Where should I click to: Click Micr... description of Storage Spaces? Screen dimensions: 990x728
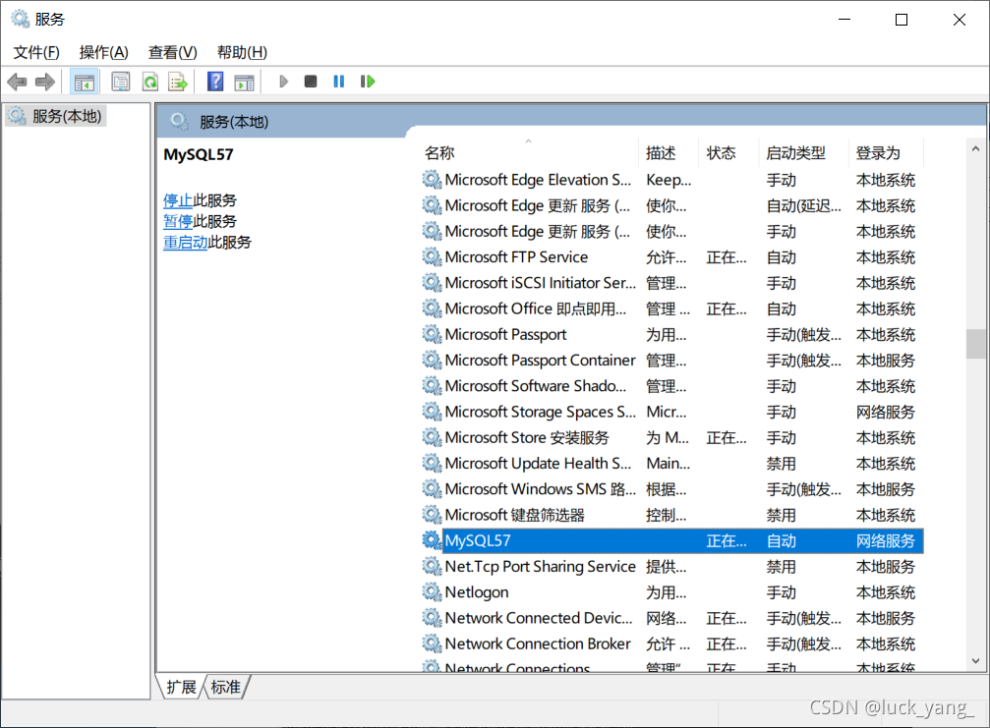pyautogui.click(x=667, y=412)
